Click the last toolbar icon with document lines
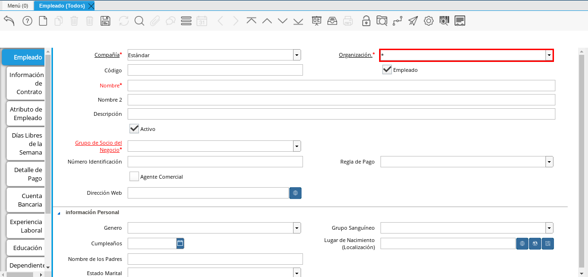588x277 pixels. tap(460, 21)
